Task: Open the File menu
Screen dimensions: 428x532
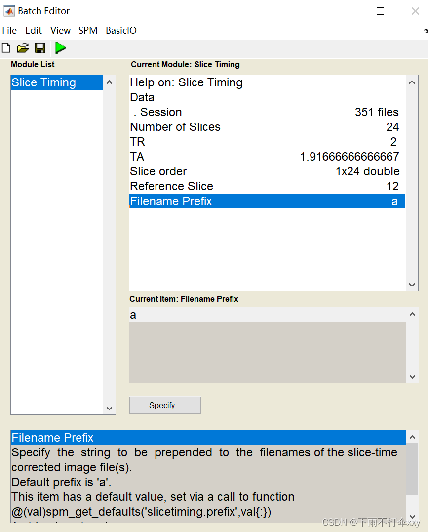Action: 9,31
